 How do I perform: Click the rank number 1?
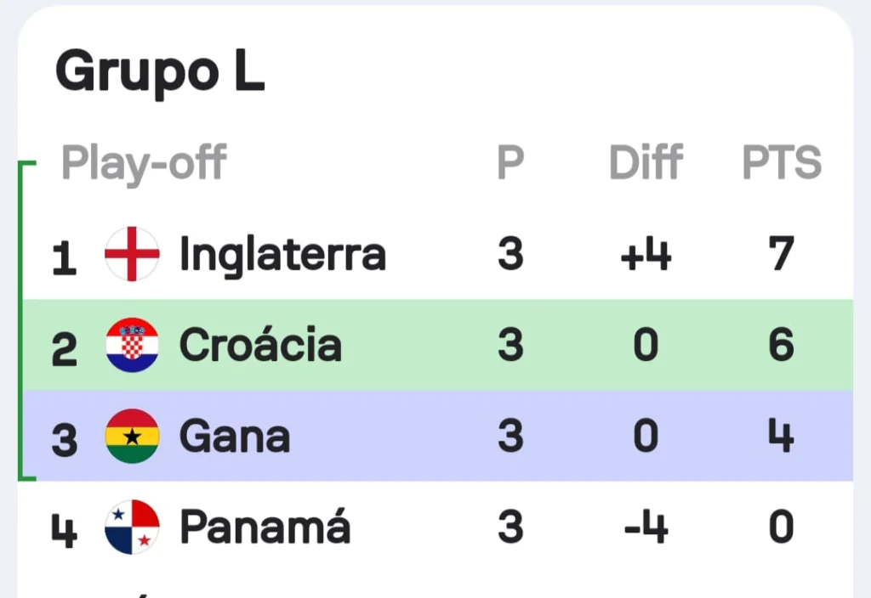64,258
